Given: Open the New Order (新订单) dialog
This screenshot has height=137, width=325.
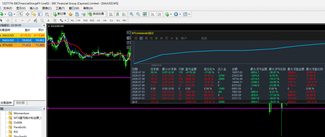Looking at the screenshot, I should pos(60,14).
